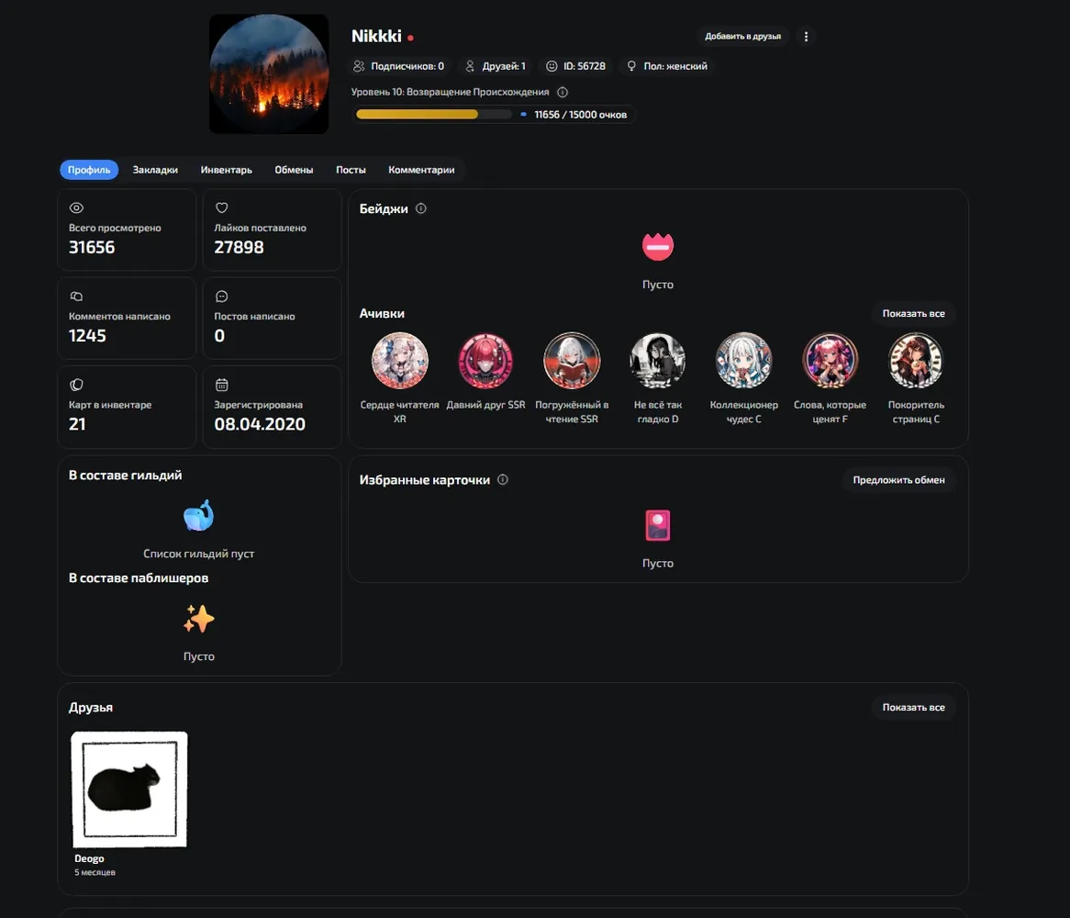Open the Обмены tab
The image size is (1070, 918).
coord(294,170)
